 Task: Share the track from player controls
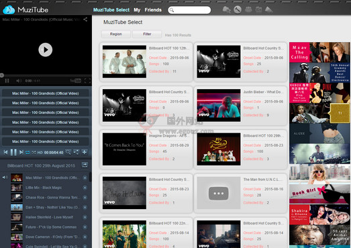point(76,152)
